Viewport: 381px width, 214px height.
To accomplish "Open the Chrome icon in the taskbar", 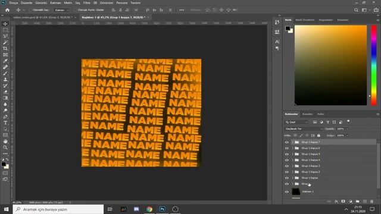I will coord(149,209).
